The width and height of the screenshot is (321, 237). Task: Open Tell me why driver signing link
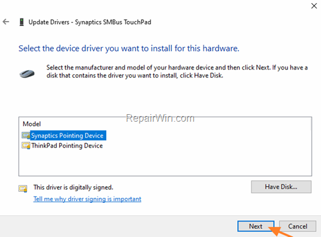(x=88, y=199)
